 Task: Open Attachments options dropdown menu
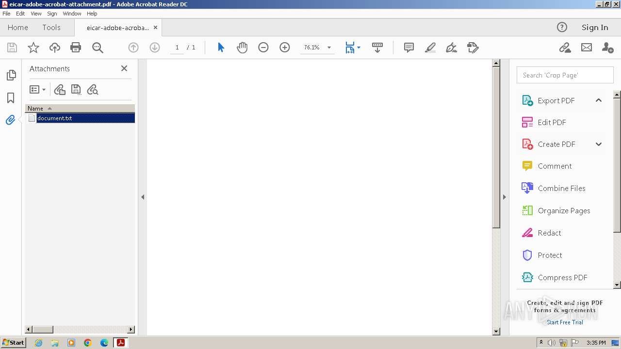pos(37,90)
